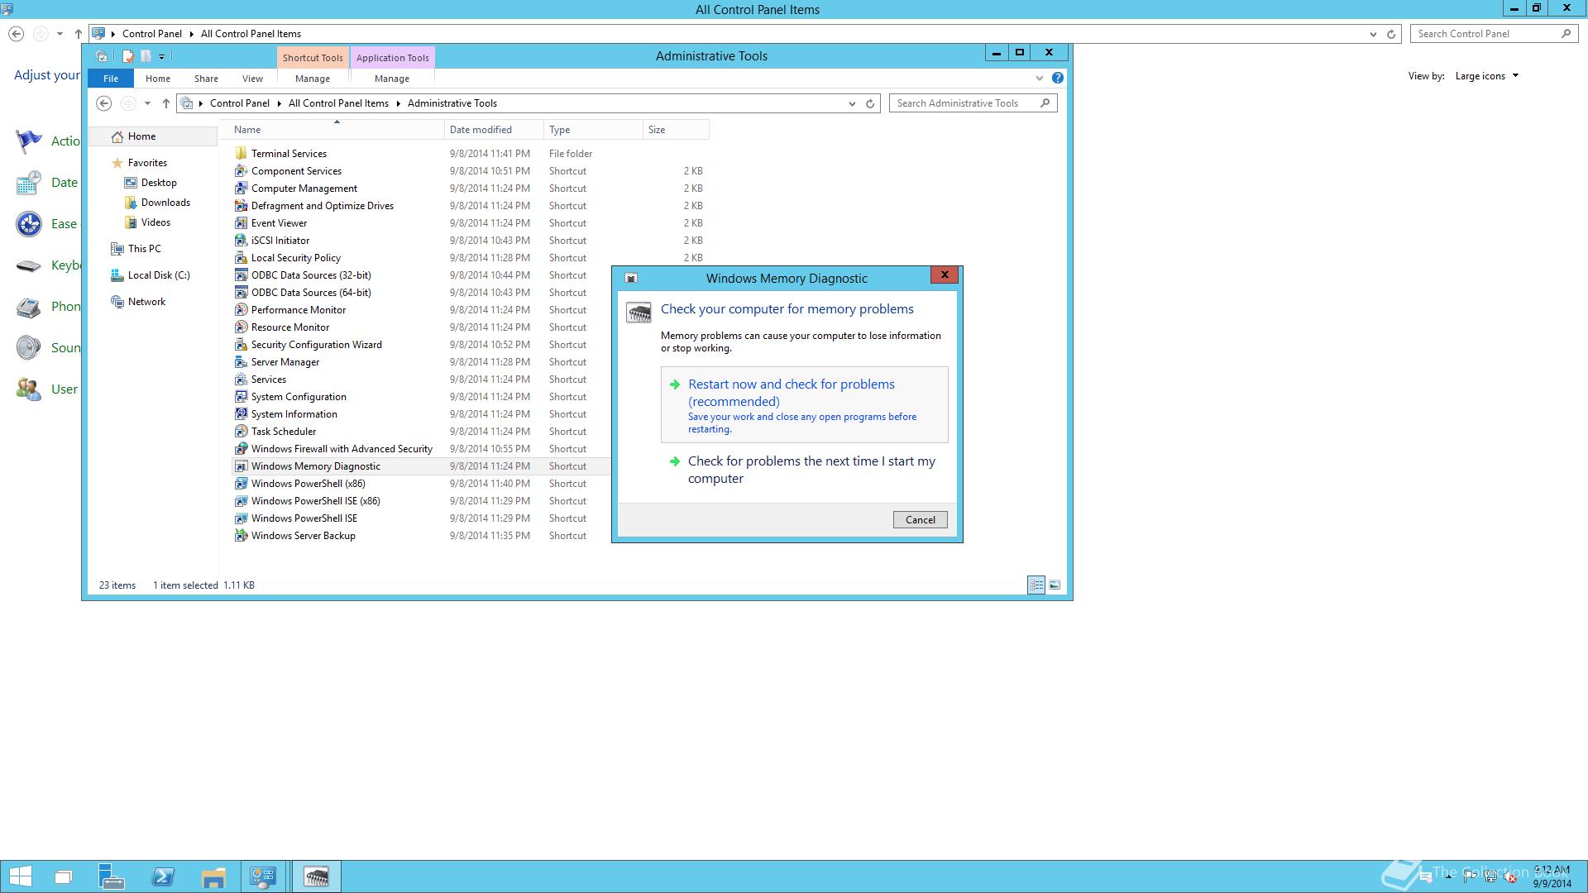Open This PC in the navigation pane
This screenshot has height=893, width=1588.
point(144,249)
